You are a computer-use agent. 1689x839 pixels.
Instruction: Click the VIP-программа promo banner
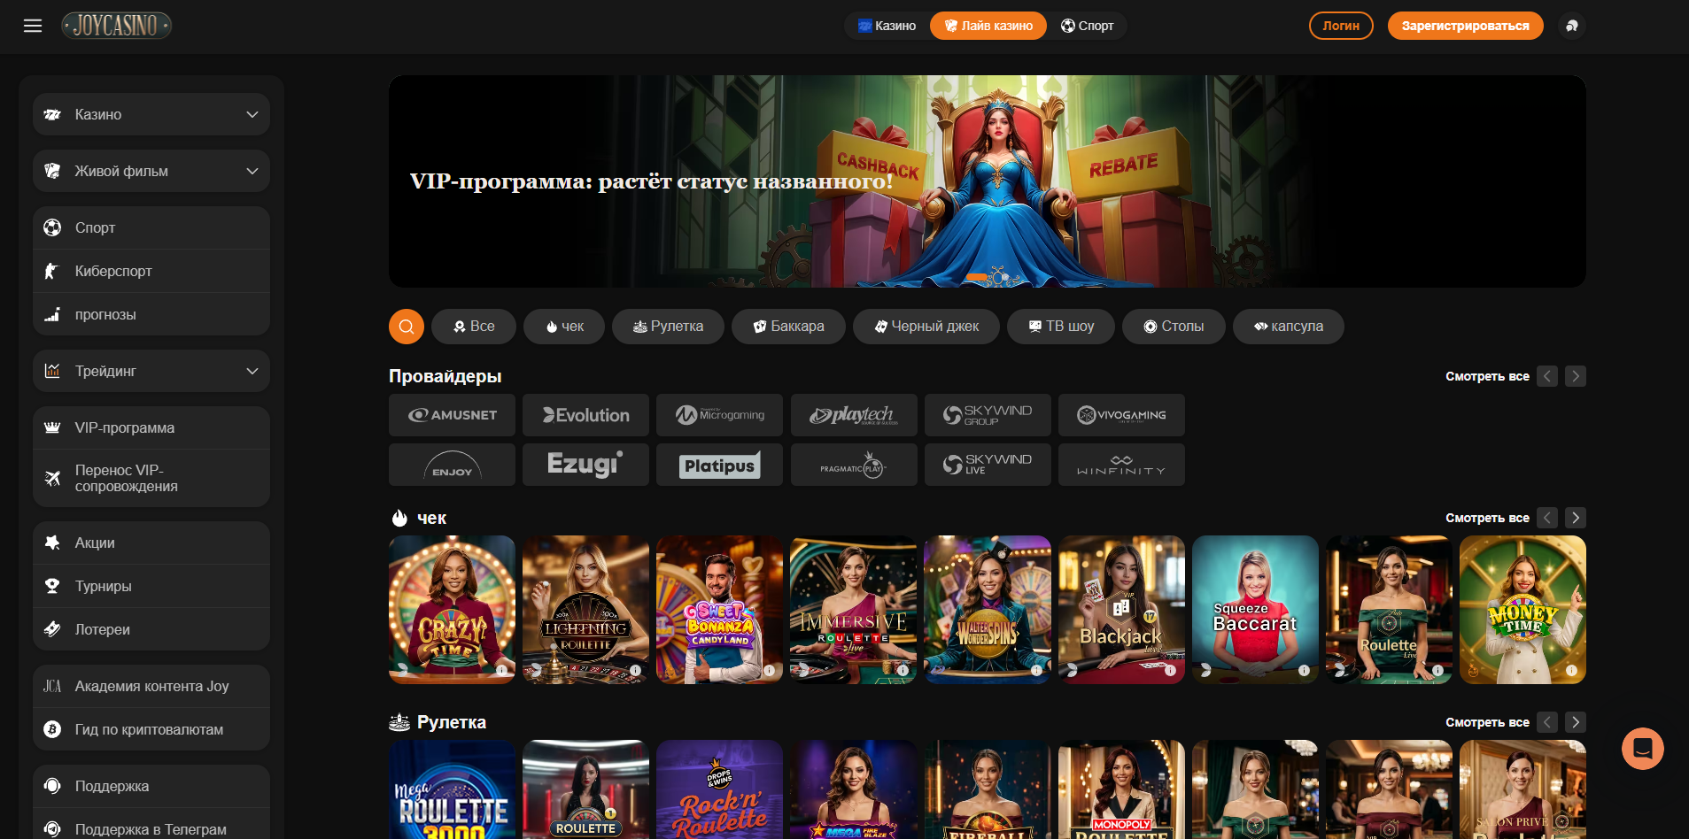pyautogui.click(x=988, y=181)
